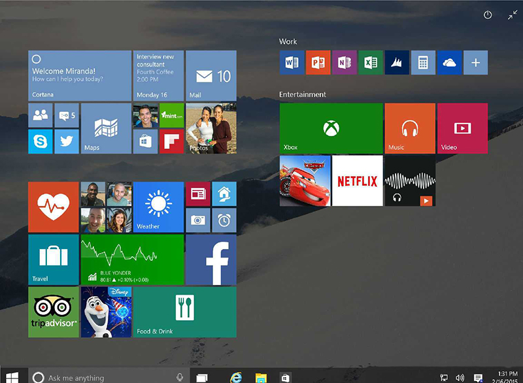The width and height of the screenshot is (523, 383).
Task: Open the Messaging tile showing 5
Action: coord(67,115)
